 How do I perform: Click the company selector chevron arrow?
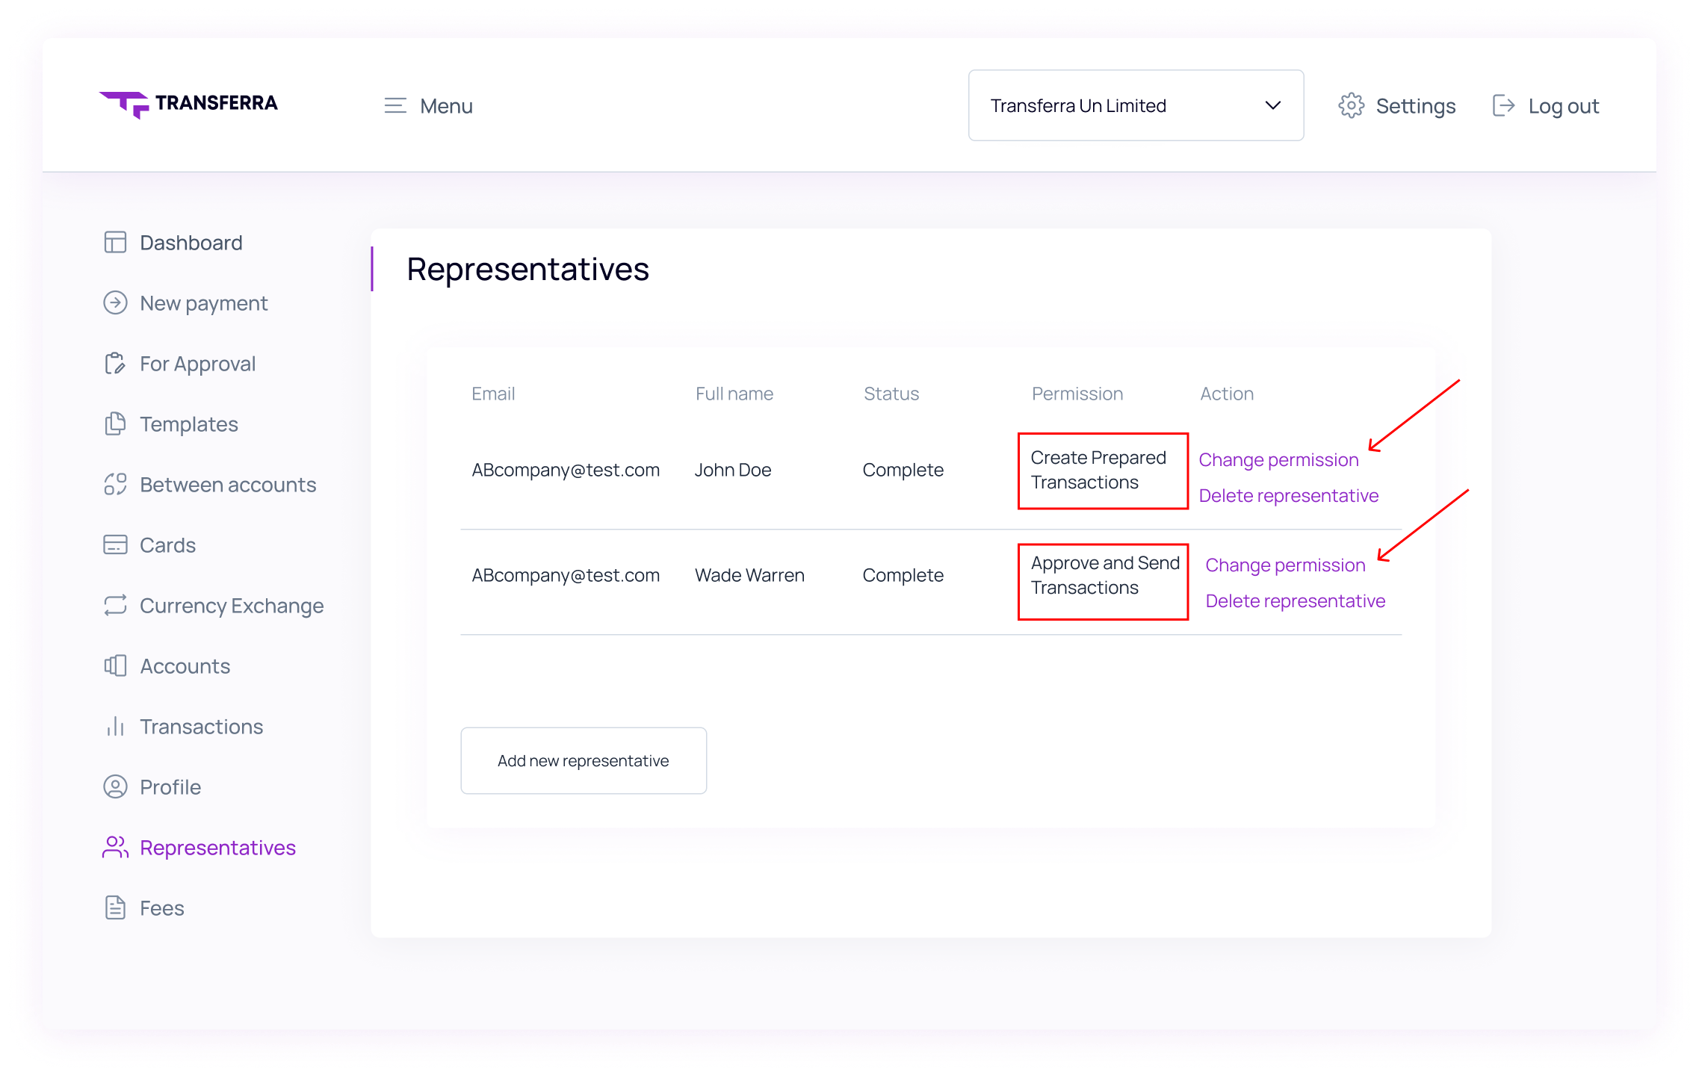click(1273, 105)
